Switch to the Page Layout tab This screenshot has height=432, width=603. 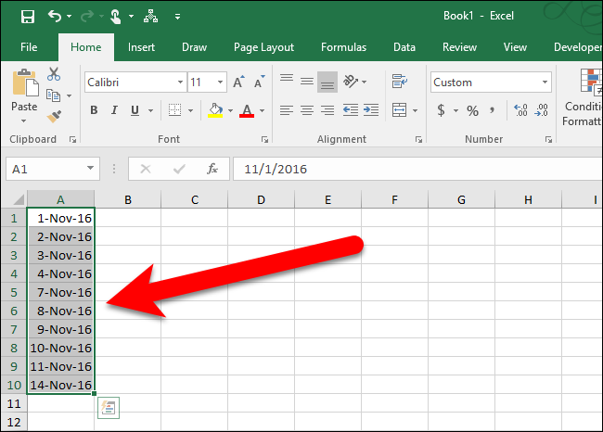pyautogui.click(x=263, y=47)
